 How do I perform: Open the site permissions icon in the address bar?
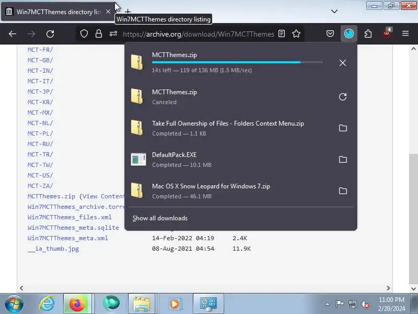(x=113, y=33)
